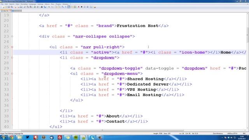The height and width of the screenshot is (140, 249).
Task: Click the text 'Frustration Host' on line 21
Action: tap(137, 26)
